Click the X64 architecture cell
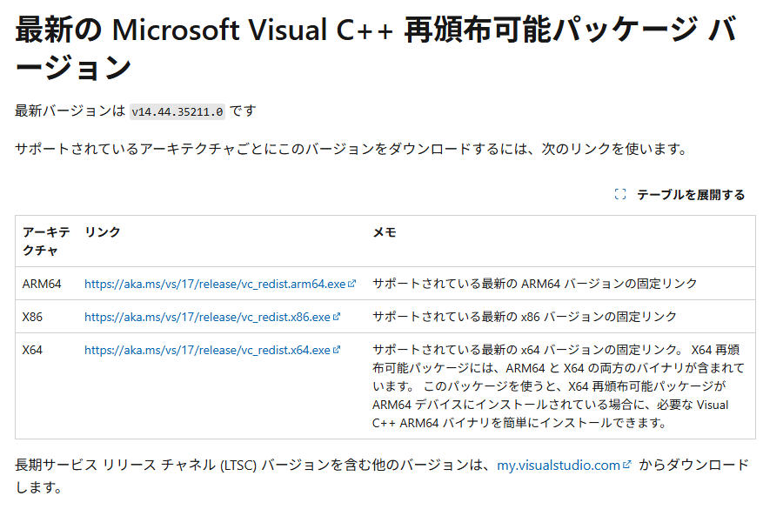The width and height of the screenshot is (783, 516). [x=32, y=350]
